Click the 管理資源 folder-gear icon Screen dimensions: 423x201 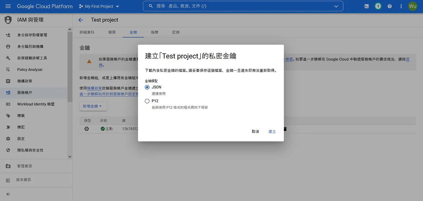tap(8, 166)
